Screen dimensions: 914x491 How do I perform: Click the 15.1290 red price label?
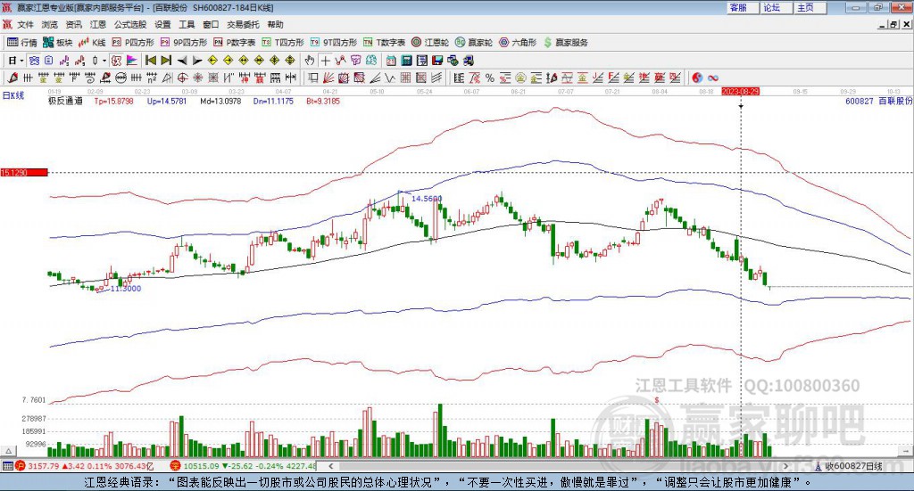(x=22, y=172)
